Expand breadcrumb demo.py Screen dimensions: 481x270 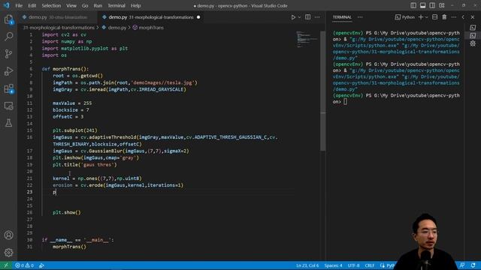113,28
